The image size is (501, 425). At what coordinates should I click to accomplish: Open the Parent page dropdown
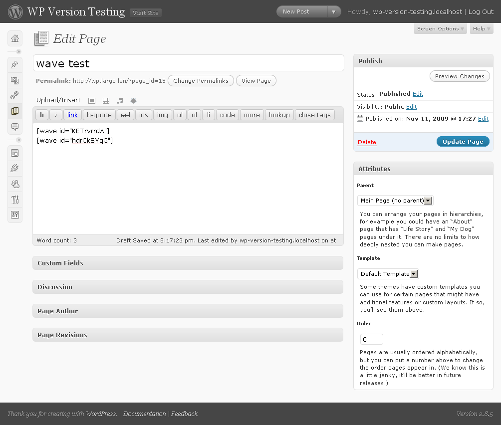tap(395, 201)
